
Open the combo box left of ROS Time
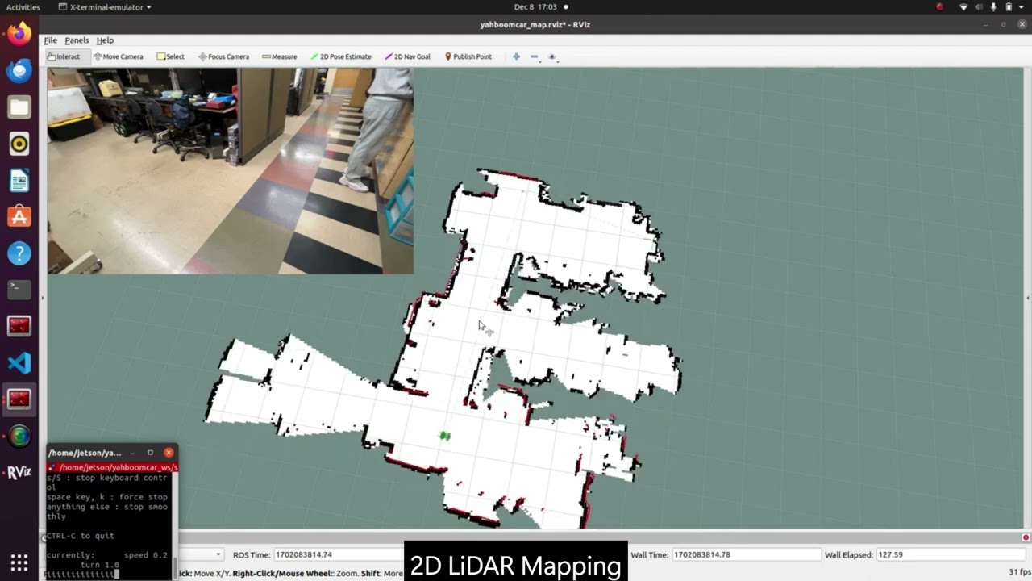click(200, 554)
